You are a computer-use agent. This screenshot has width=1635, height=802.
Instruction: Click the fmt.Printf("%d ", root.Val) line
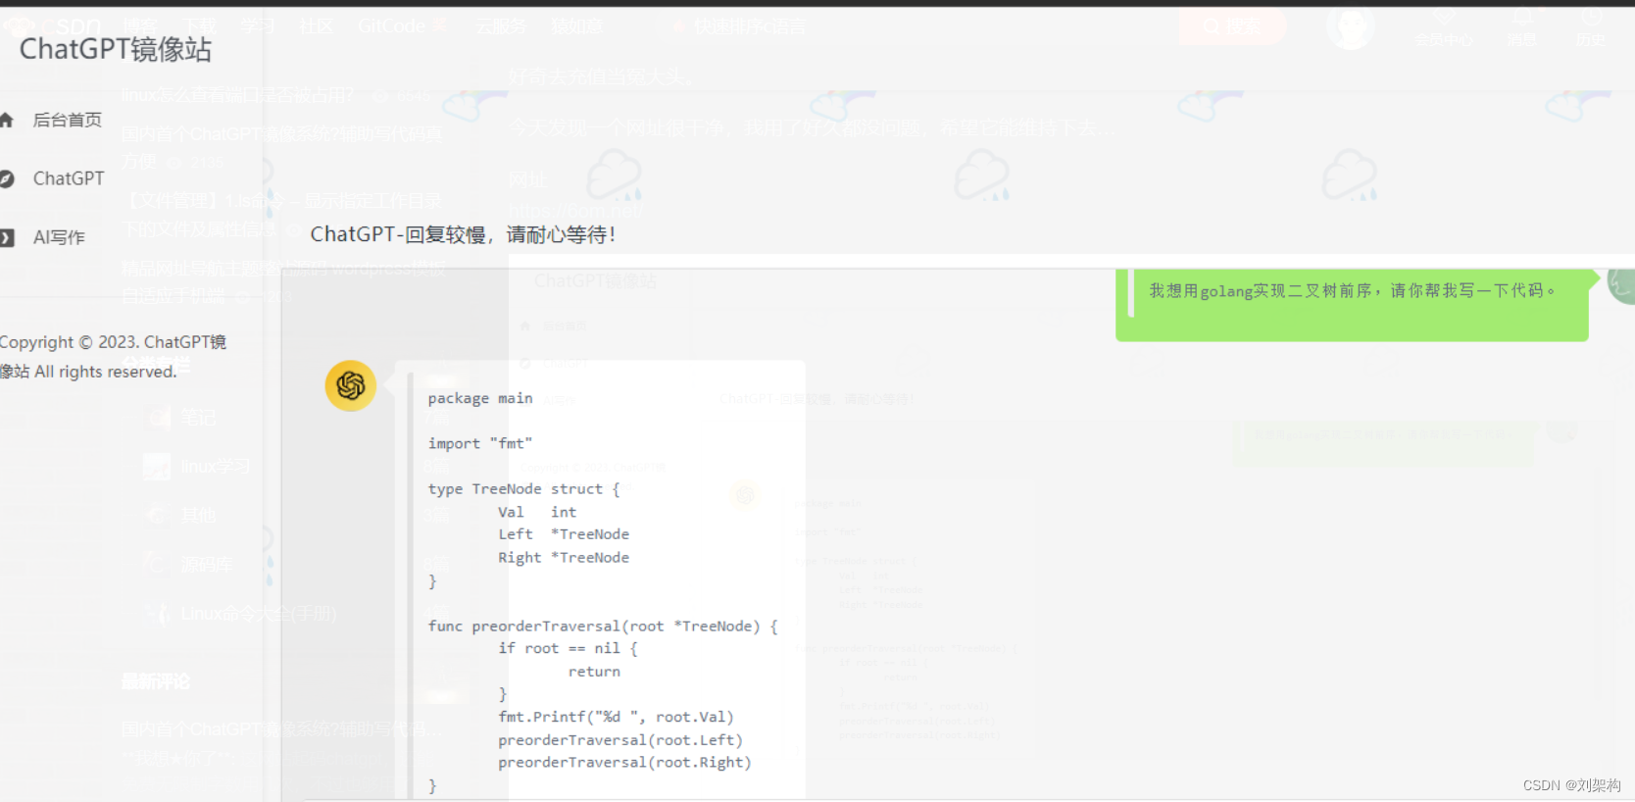pyautogui.click(x=616, y=717)
